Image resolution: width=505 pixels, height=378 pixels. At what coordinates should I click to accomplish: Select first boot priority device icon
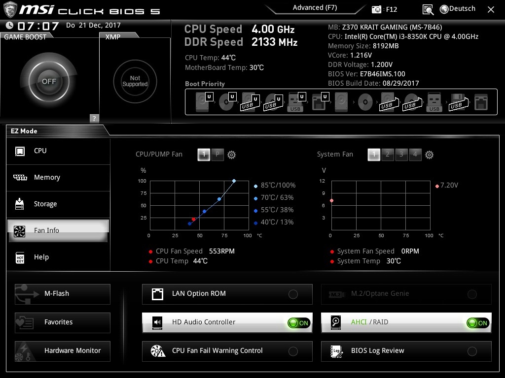tap(203, 102)
